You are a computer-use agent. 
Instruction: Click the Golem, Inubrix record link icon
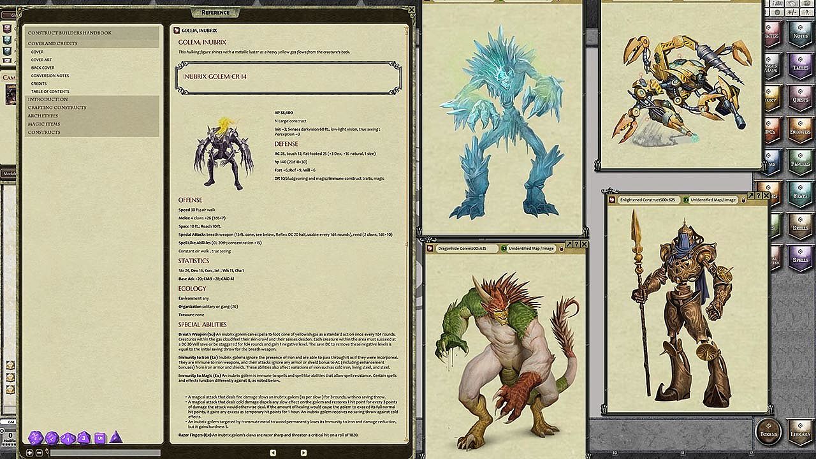pyautogui.click(x=177, y=30)
